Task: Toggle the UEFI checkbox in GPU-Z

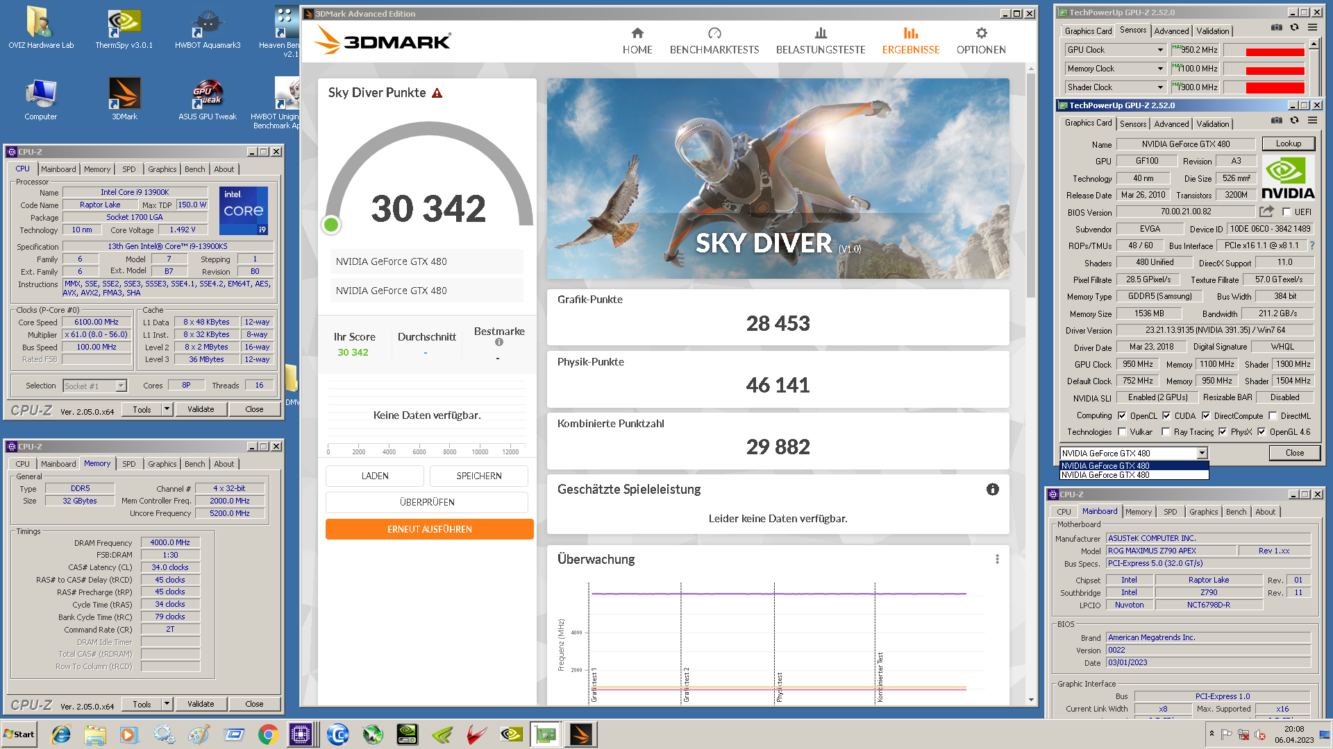Action: pyautogui.click(x=1286, y=212)
